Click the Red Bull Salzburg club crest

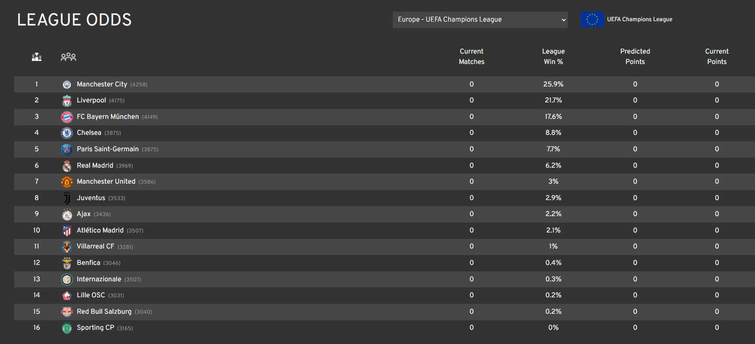coord(66,312)
